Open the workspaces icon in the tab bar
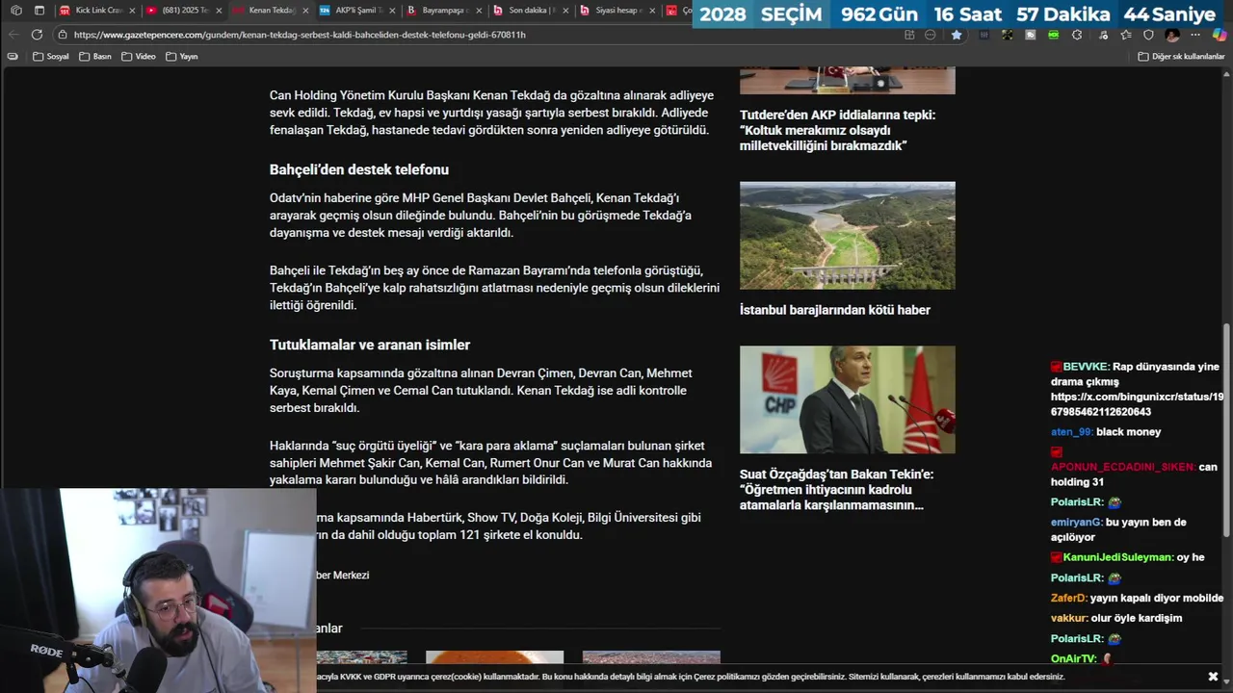Screen dimensions: 1233x693 click(x=15, y=11)
